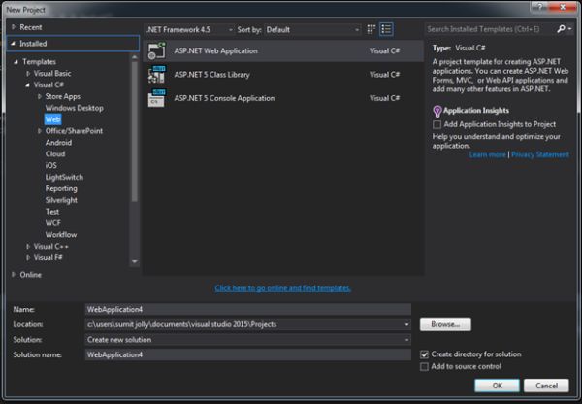Collapse the Visual C# node arrow
Image resolution: width=582 pixels, height=404 pixels.
[x=27, y=85]
